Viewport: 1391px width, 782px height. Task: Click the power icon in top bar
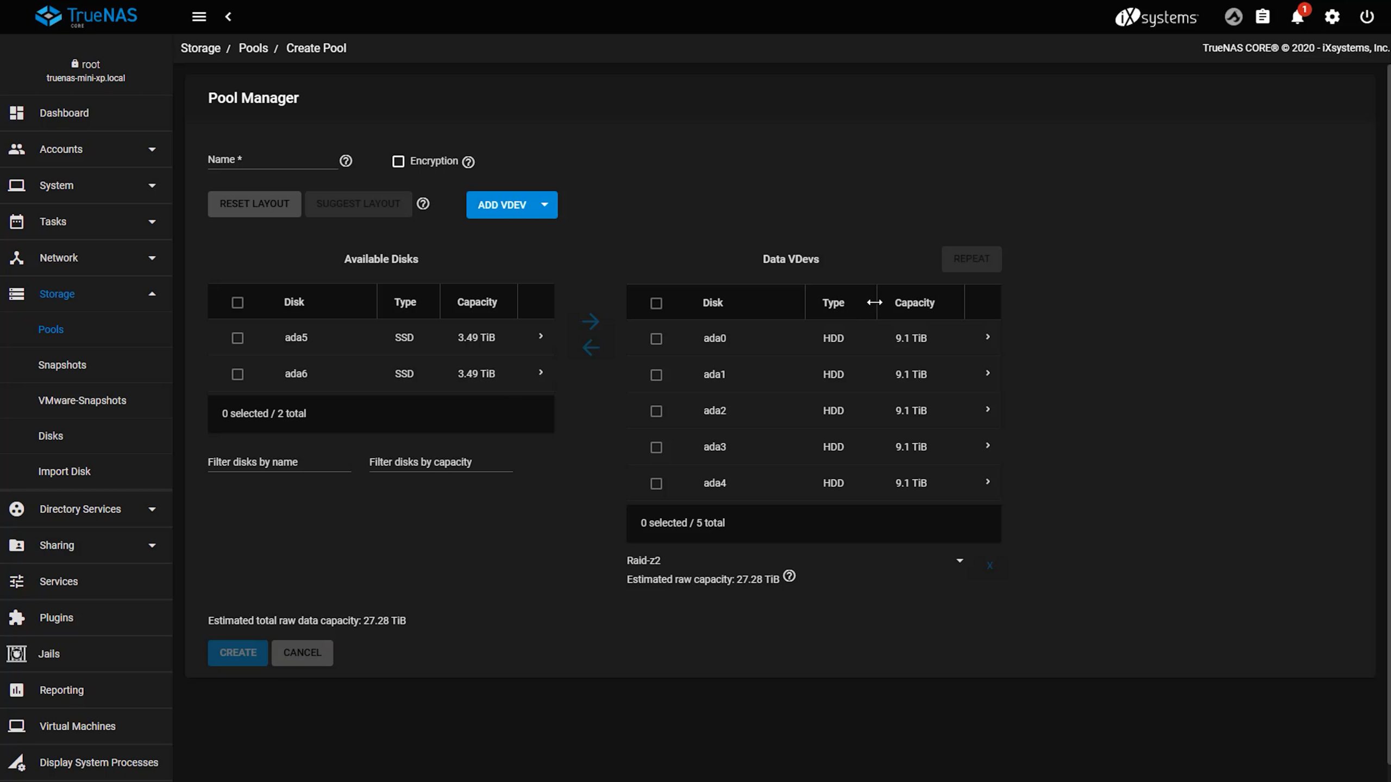[1367, 17]
